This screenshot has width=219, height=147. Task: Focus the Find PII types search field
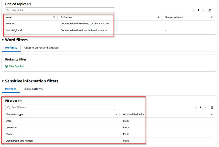click(x=62, y=107)
